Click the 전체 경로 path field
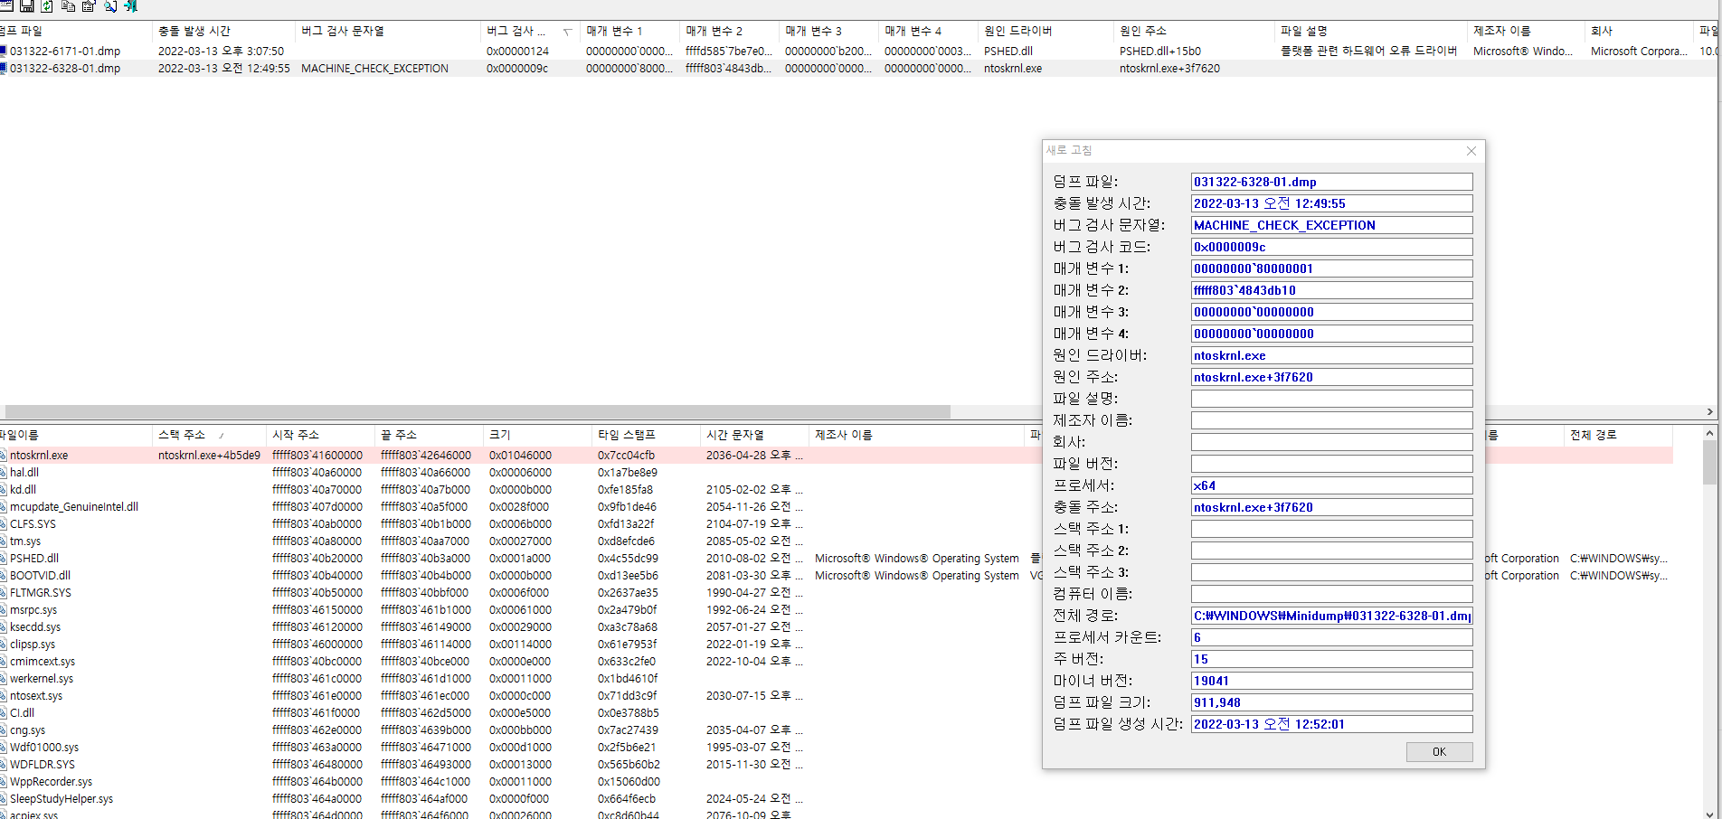 (x=1331, y=616)
